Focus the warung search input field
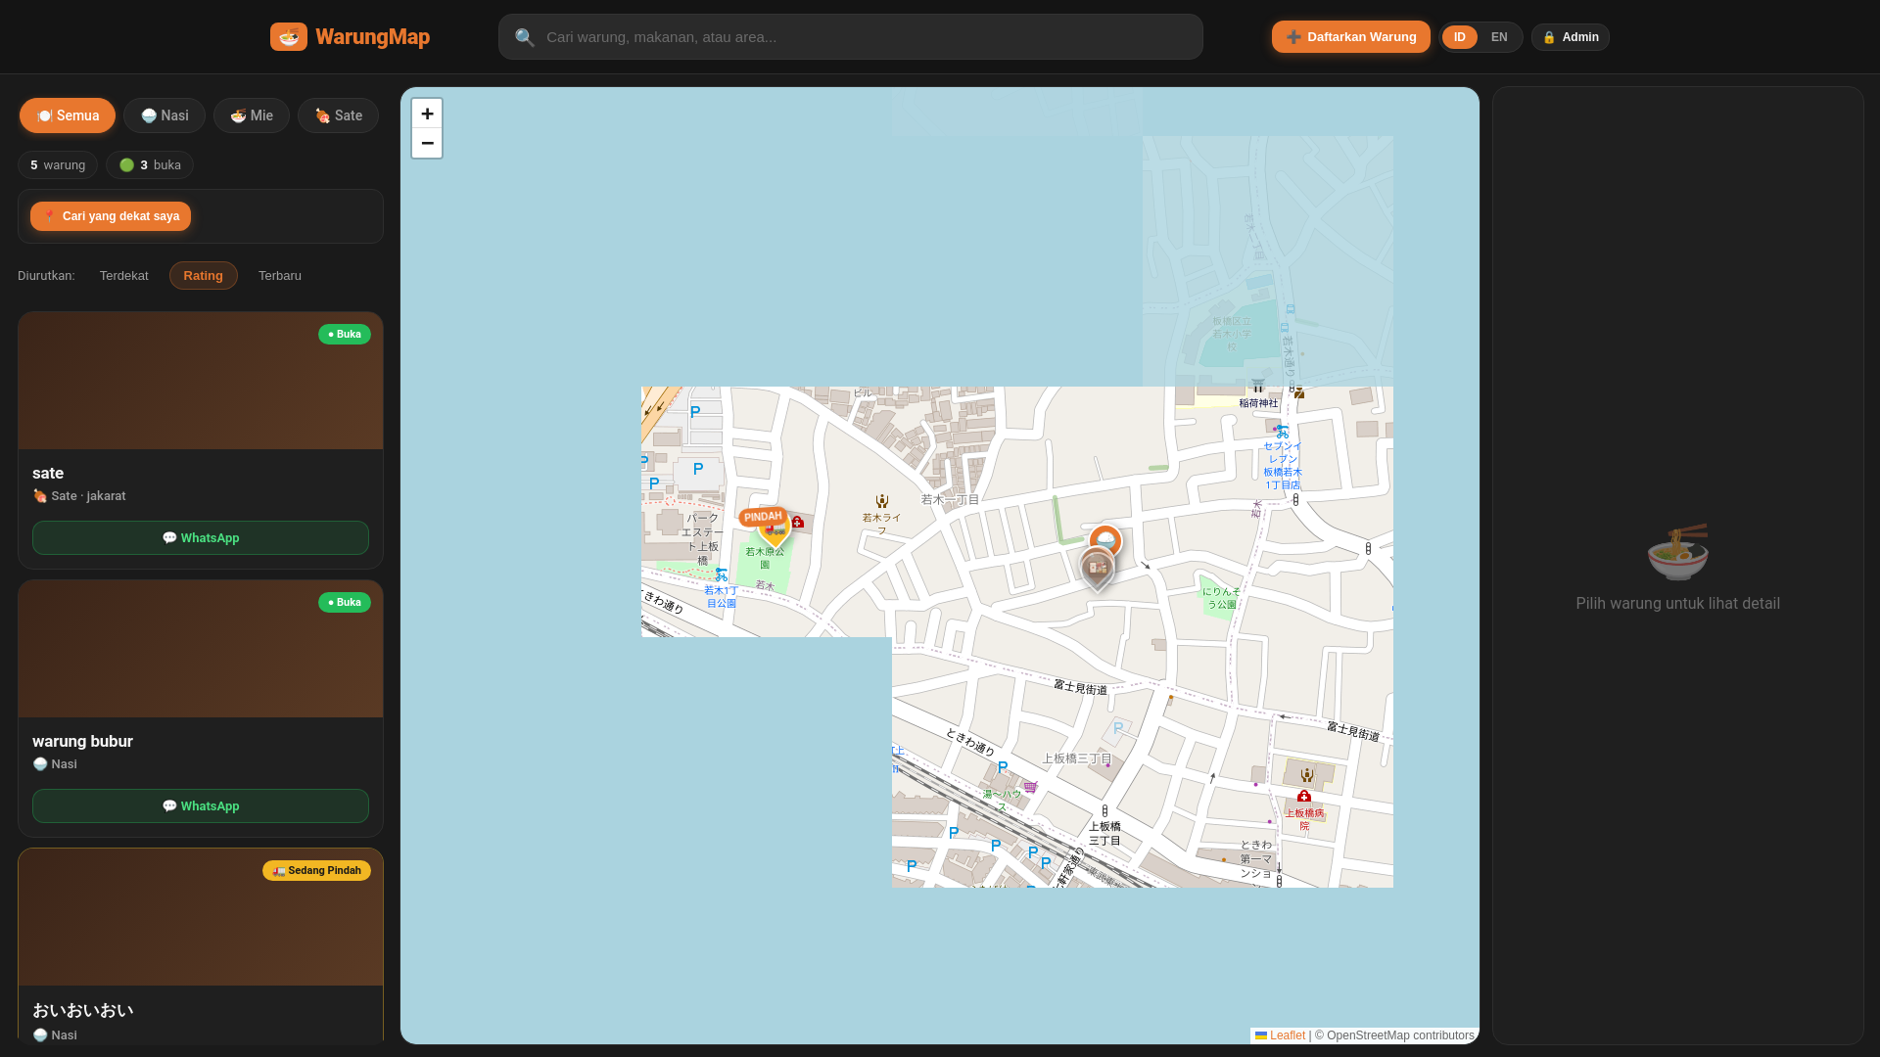Screen dimensions: 1880x1057 pyautogui.click(x=850, y=37)
